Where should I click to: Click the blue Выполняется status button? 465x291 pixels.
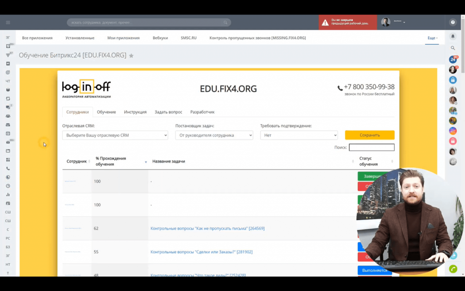tap(375, 270)
